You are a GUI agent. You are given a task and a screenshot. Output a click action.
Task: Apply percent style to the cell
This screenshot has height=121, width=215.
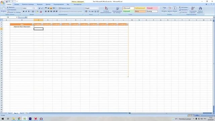point(90,11)
